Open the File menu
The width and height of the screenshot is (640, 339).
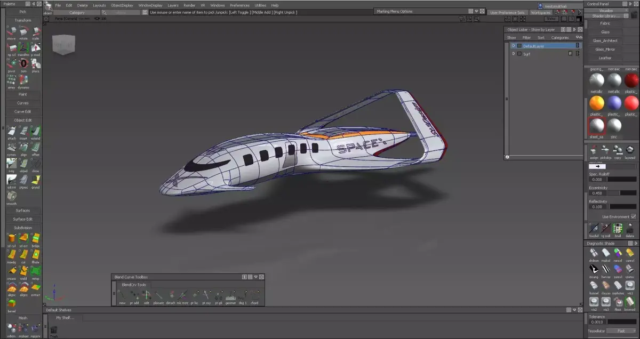[58, 5]
